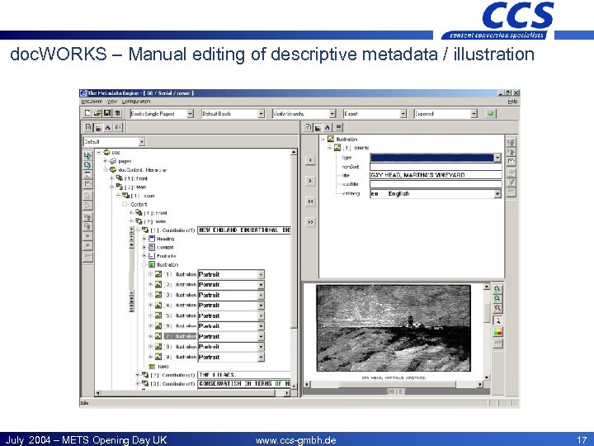Select illustration 7 row in tree
The width and height of the screenshot is (594, 446).
pos(181,336)
